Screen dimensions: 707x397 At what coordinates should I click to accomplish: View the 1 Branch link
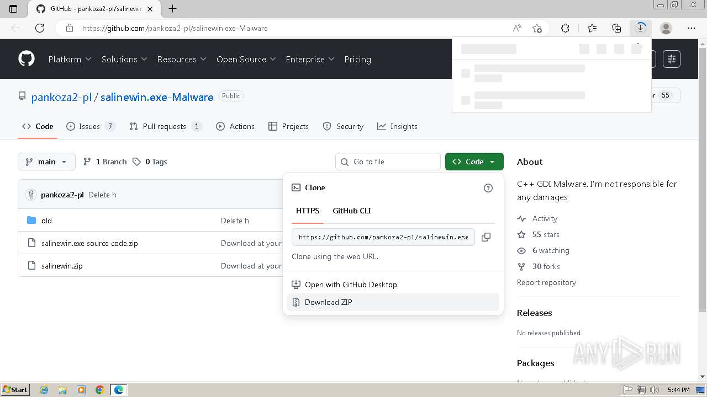tap(105, 162)
